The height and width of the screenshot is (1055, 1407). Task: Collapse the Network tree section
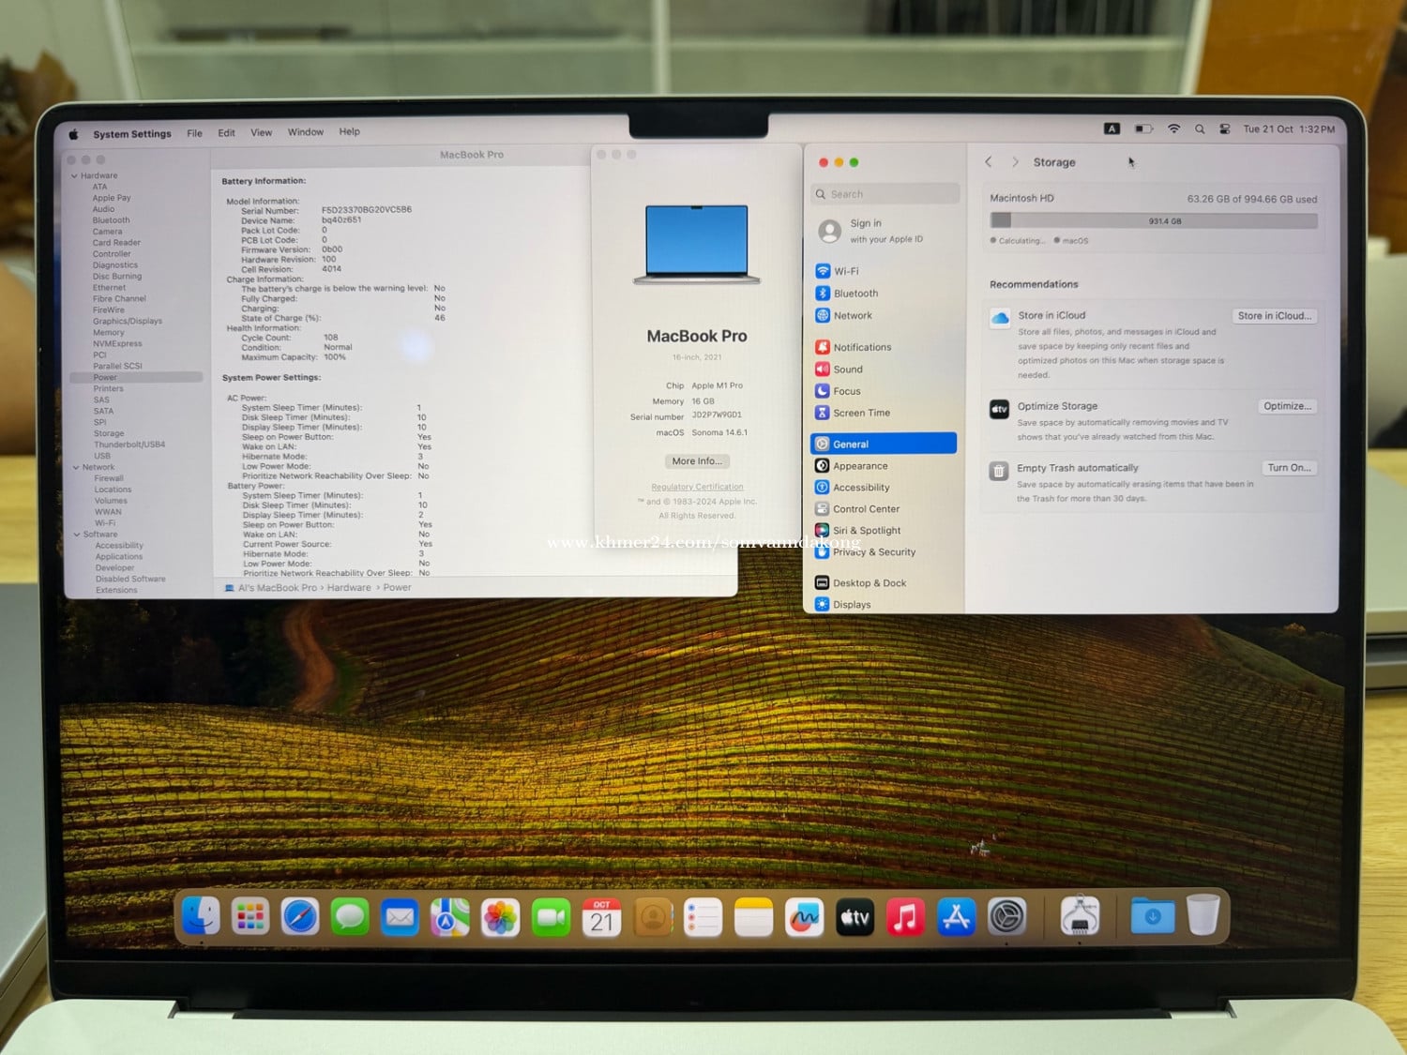[x=76, y=467]
